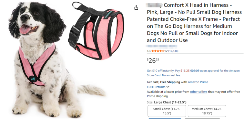Click the other sellers link
Image resolution: width=244 pixels, height=119 pixels.
pyautogui.click(x=198, y=92)
